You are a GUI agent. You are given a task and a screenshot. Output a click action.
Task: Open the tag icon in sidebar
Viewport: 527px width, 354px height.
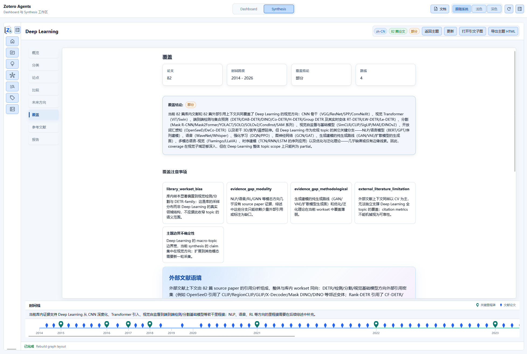12,98
